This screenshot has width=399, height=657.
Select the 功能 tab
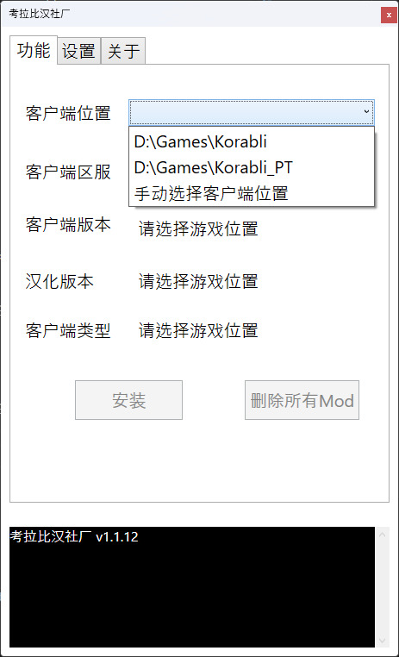(x=34, y=50)
